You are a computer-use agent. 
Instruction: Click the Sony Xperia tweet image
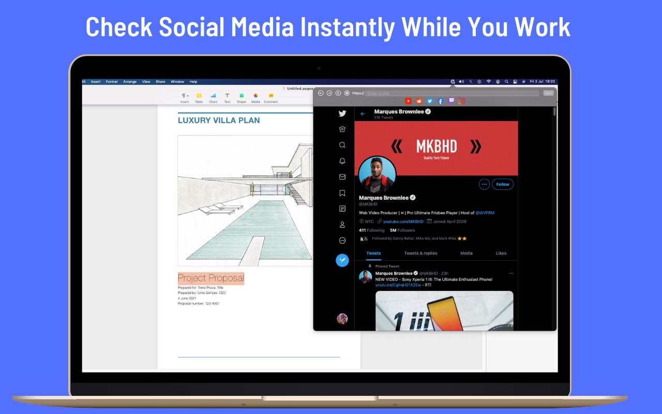pos(444,309)
